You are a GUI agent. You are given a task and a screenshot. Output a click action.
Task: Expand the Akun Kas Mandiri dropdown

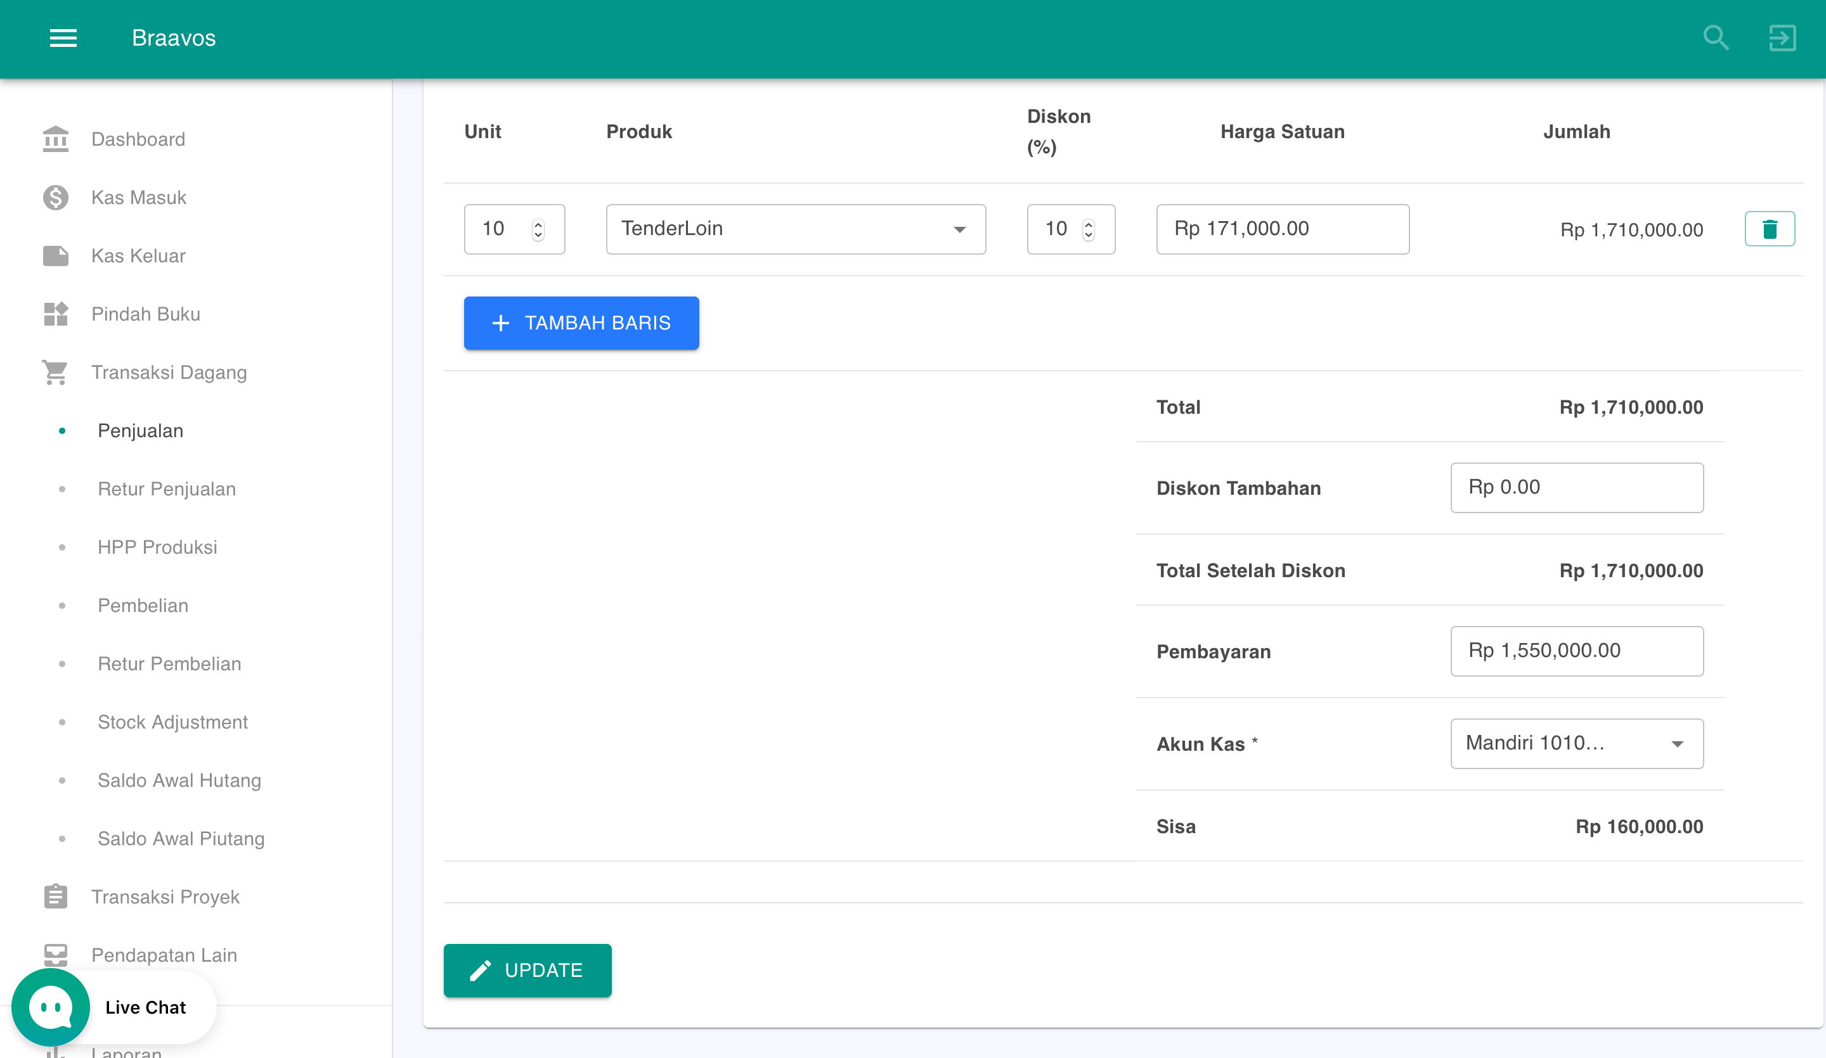point(1576,744)
